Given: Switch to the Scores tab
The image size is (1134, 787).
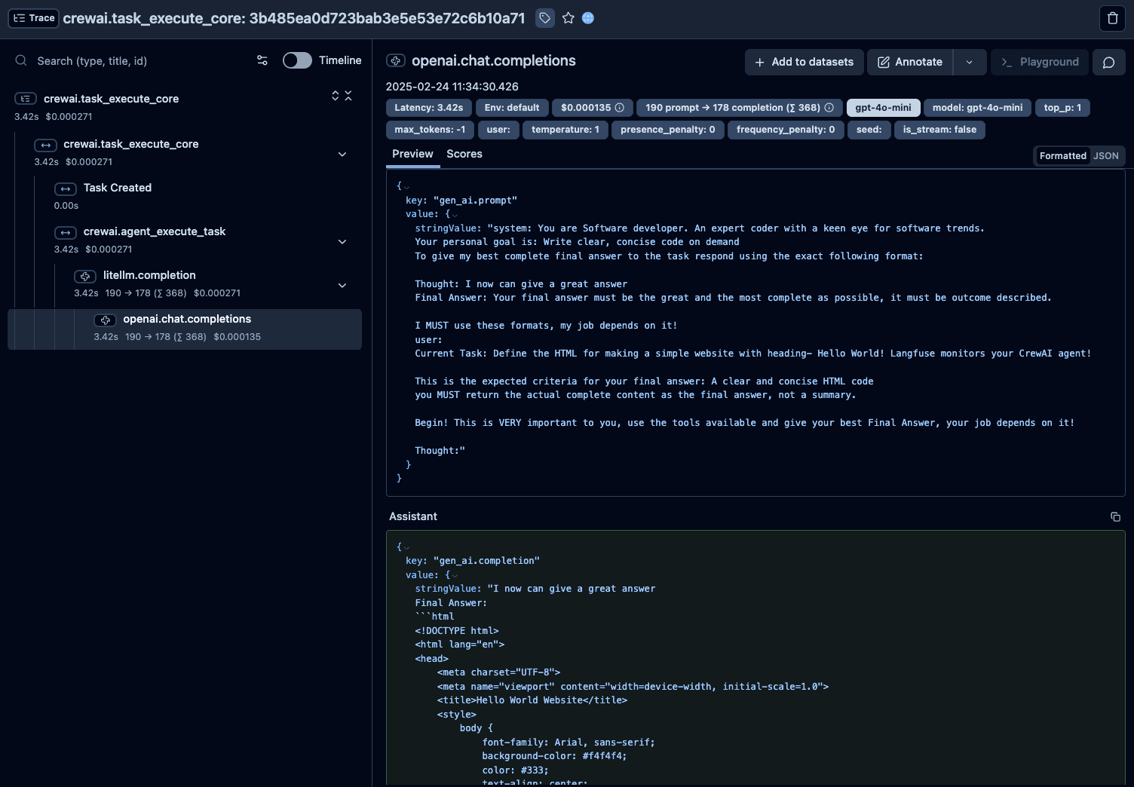Looking at the screenshot, I should (464, 154).
